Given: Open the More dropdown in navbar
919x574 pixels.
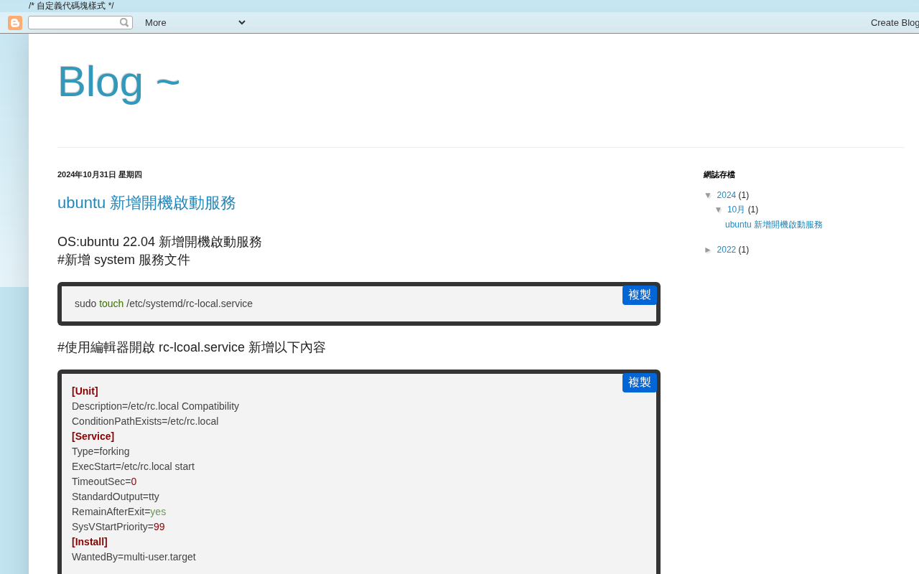Looking at the screenshot, I should click(x=195, y=22).
